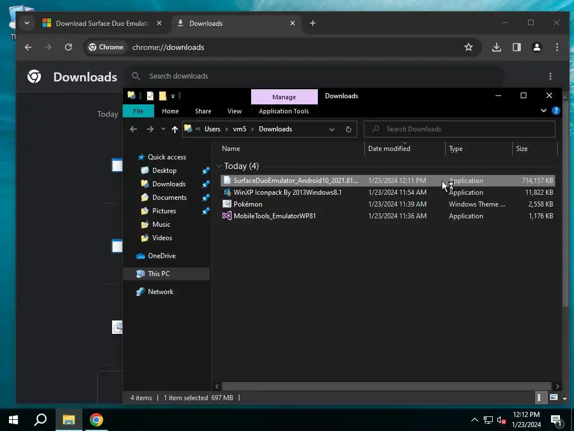Screen dimensions: 574x431
Task: Select WinXP Iconpack By 2013Windows8.1 file
Action: tap(388, 192)
